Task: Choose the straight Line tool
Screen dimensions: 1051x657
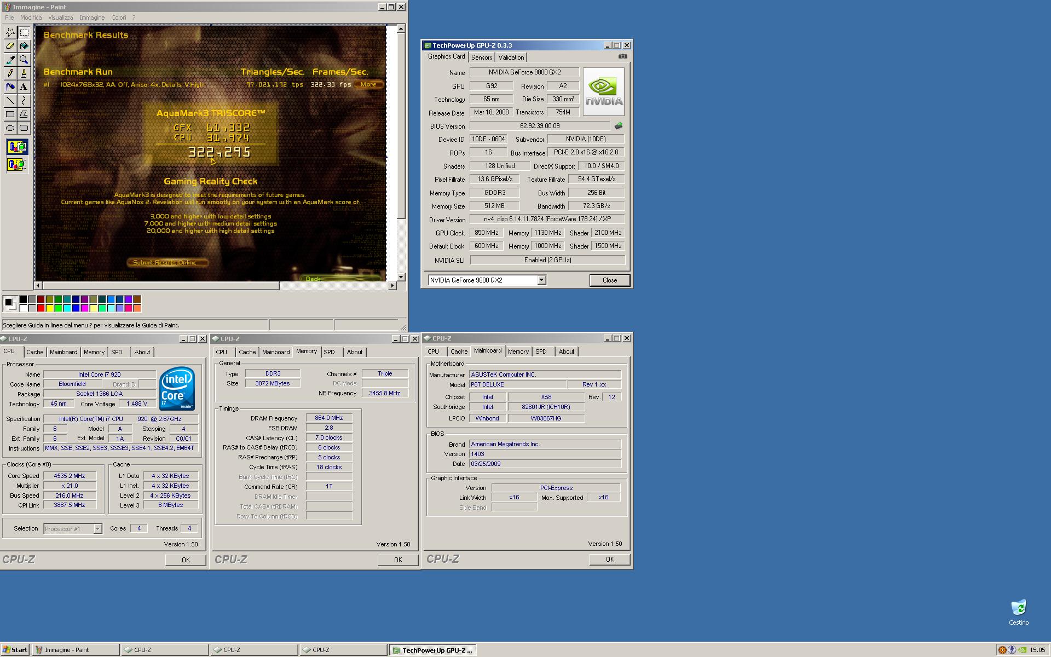Action: pos(10,100)
